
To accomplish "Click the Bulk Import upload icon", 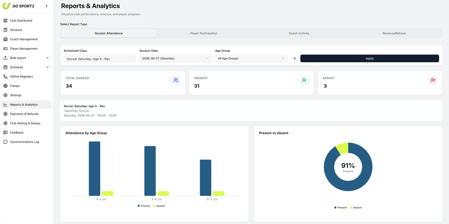I will click(x=5, y=58).
